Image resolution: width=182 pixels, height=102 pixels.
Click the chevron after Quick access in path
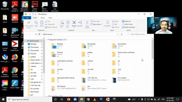[x=54, y=34]
